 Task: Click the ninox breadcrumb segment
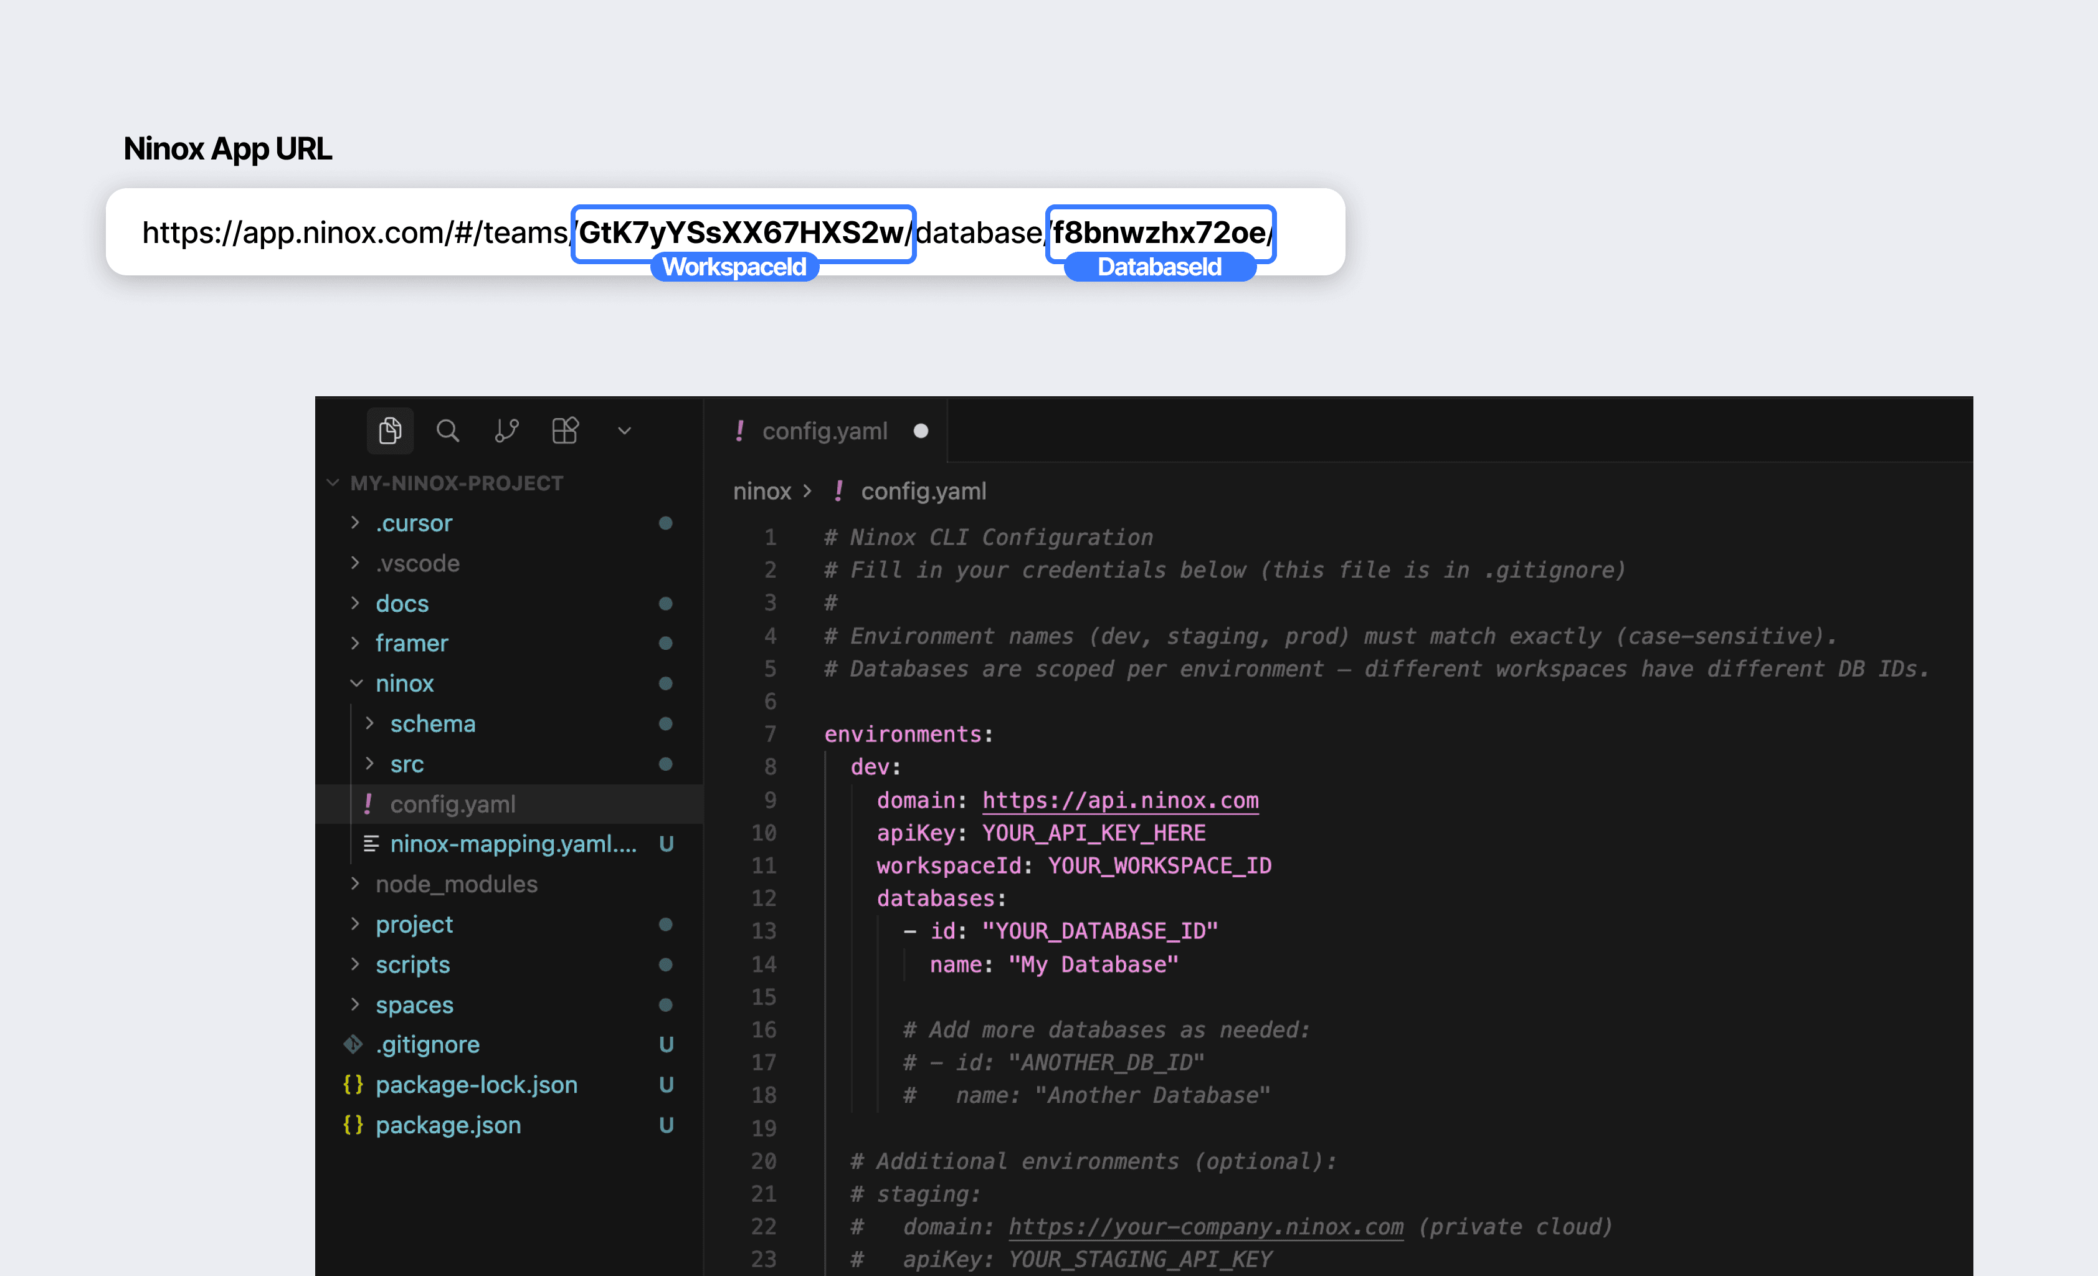(x=761, y=492)
